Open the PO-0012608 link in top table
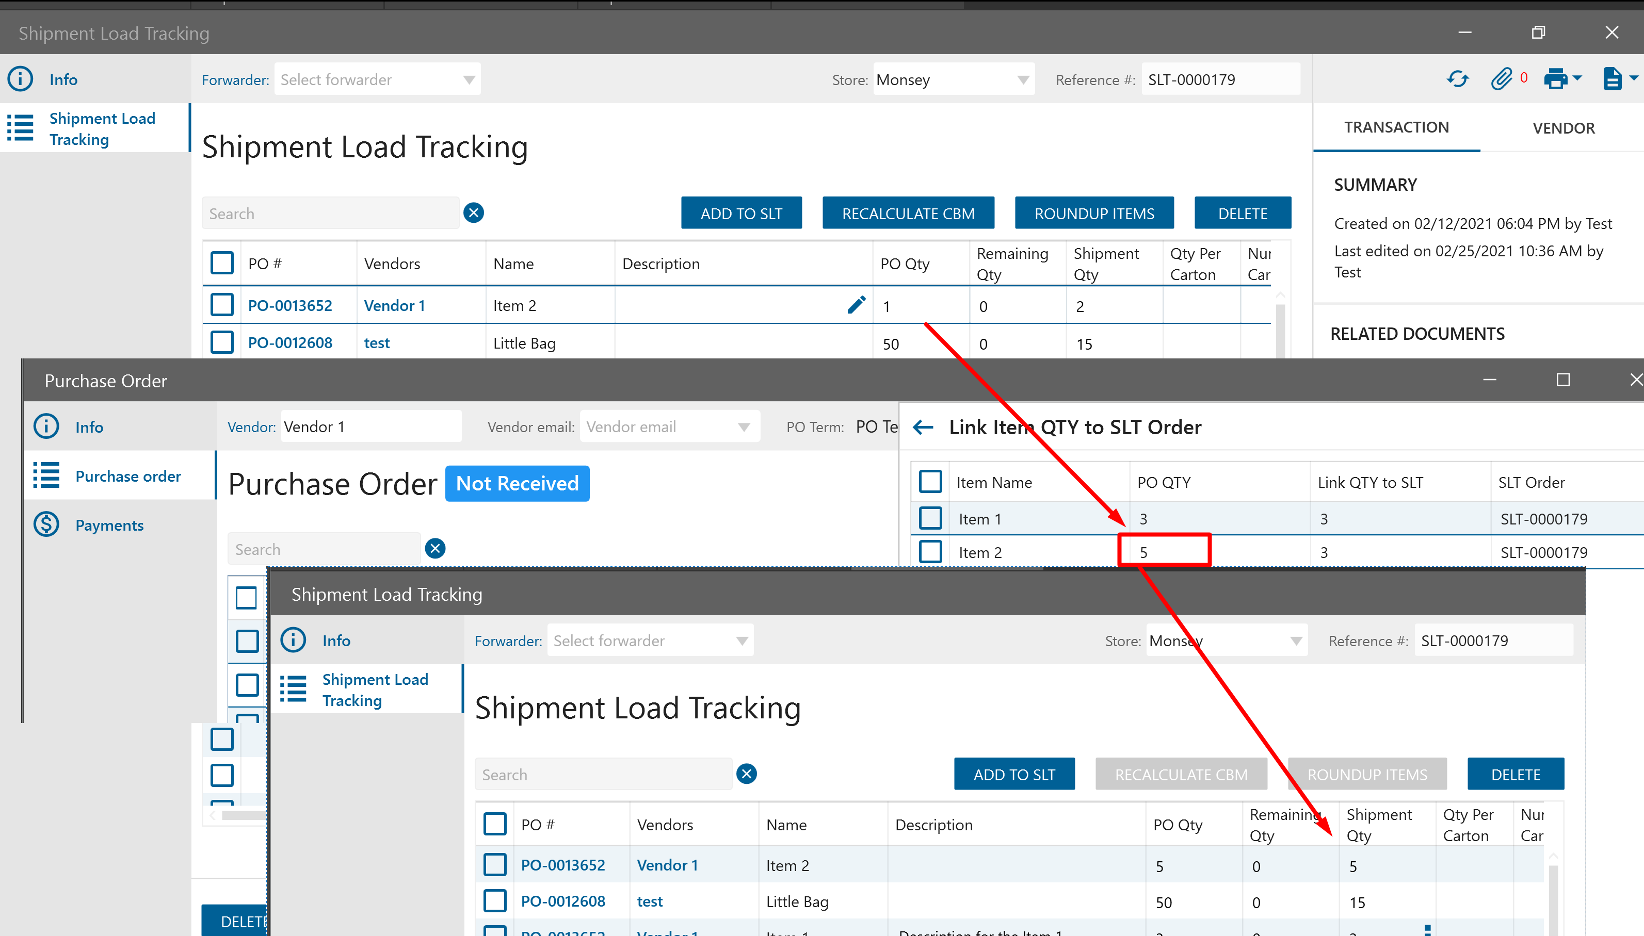Screen dimensions: 1644x936 click(290, 342)
